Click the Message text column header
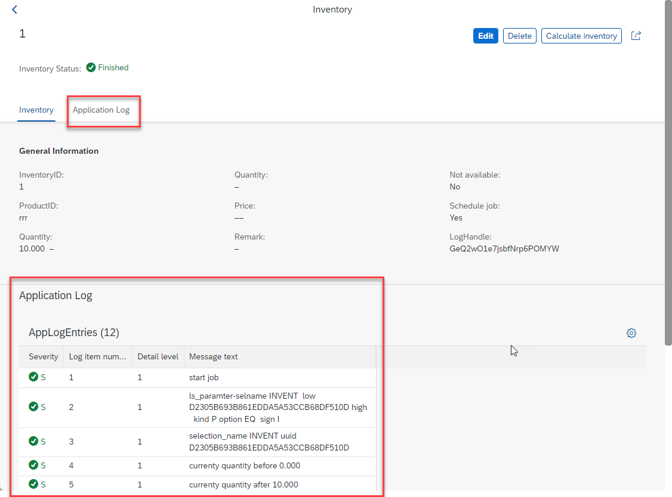672x497 pixels. 280,356
